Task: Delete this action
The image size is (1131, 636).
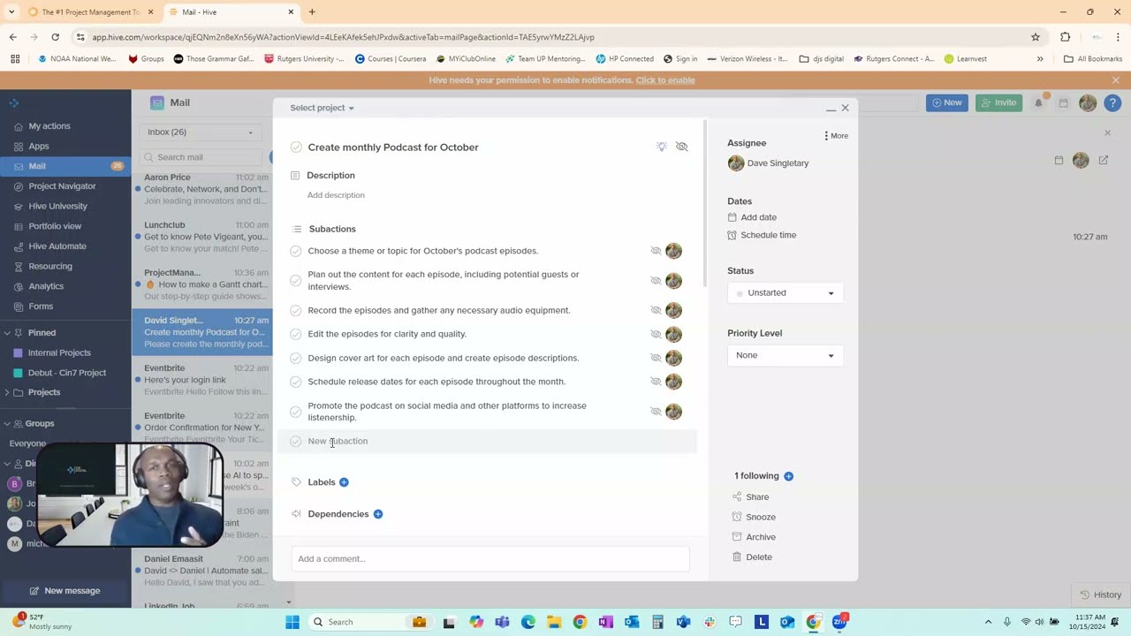Action: (x=758, y=557)
